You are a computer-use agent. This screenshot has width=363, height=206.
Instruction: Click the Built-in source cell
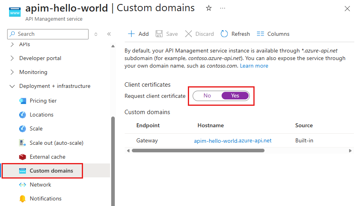point(304,141)
